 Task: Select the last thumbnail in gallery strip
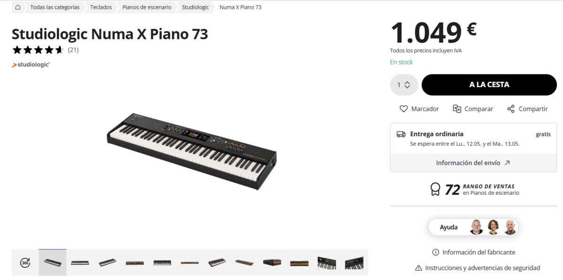[354, 263]
